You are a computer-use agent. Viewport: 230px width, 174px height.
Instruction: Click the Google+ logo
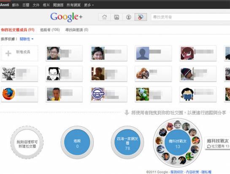click(66, 17)
